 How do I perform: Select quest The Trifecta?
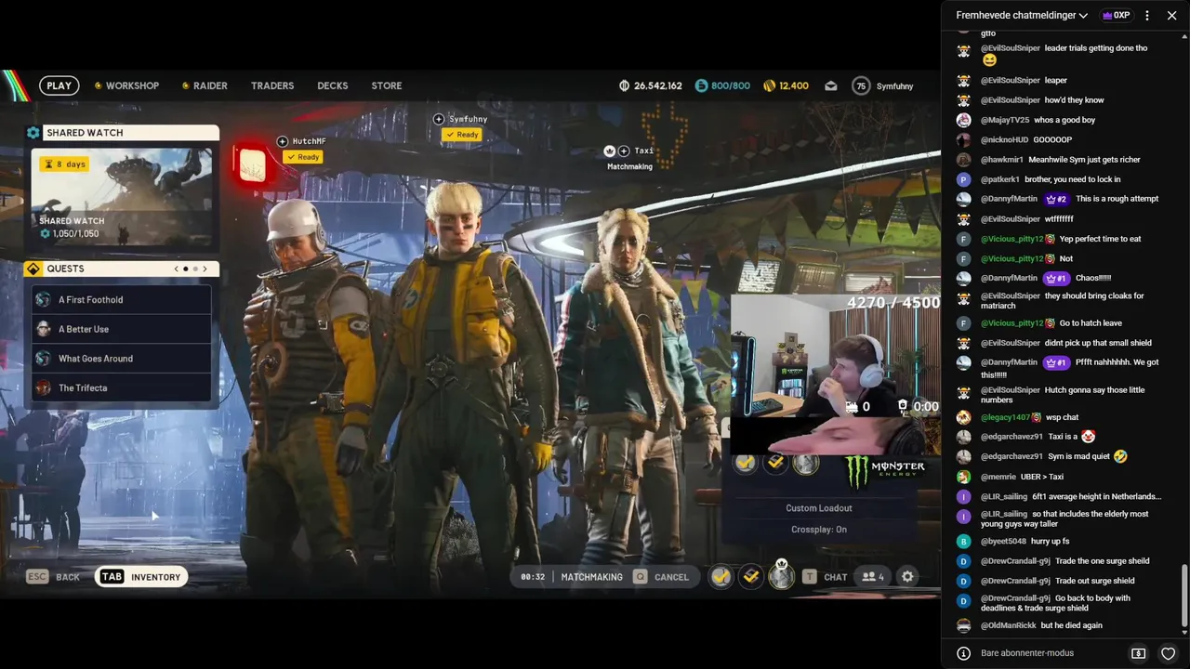point(122,388)
